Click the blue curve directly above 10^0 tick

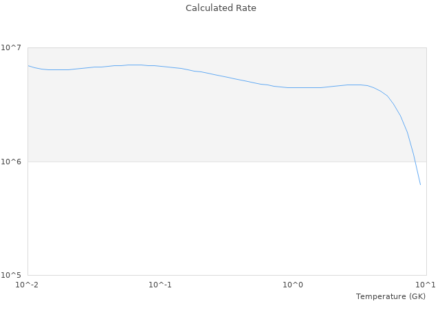pyautogui.click(x=294, y=87)
